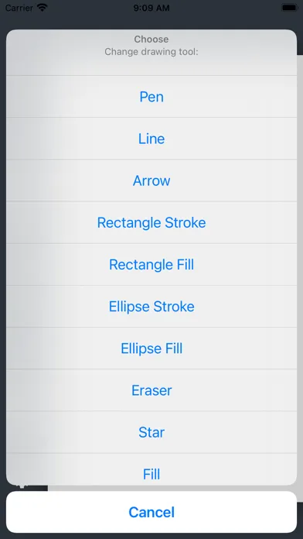Choose the Line tool option
Screen dimensions: 303x539
151,139
